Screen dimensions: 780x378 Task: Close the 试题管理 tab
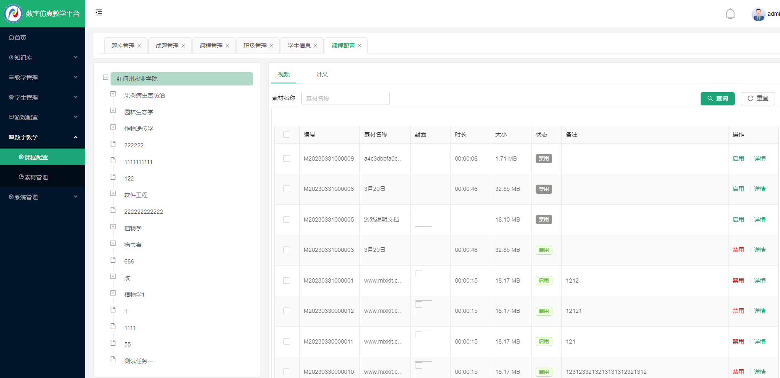pos(183,46)
